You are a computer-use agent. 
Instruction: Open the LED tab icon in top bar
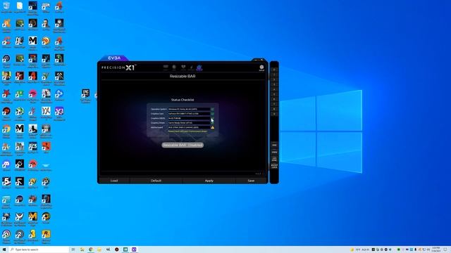(174, 67)
